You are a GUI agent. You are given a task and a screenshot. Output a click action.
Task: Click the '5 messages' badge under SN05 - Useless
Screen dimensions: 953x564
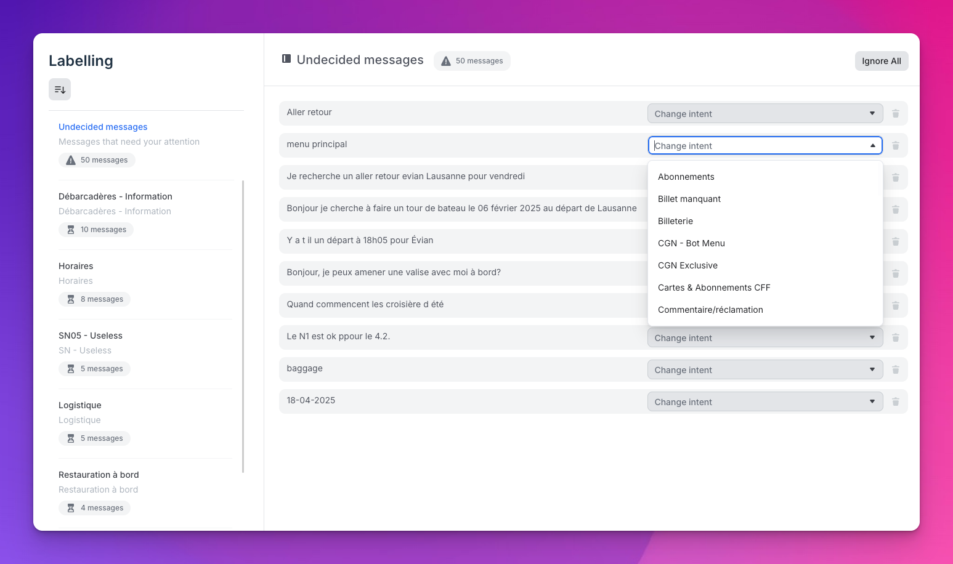point(94,369)
